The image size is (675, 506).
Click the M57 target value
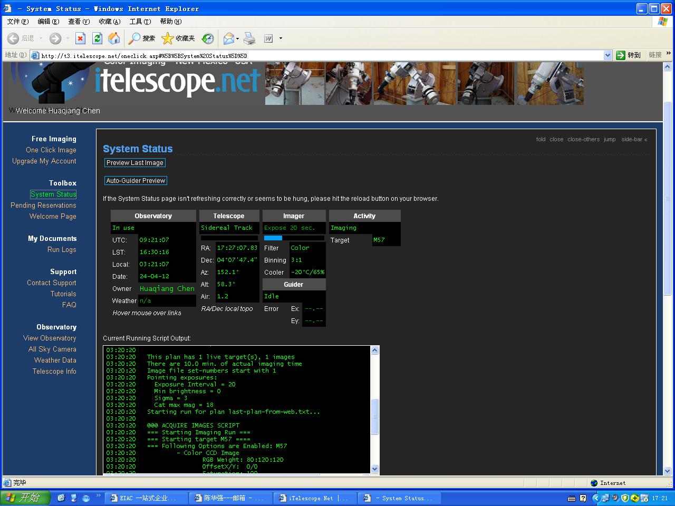pyautogui.click(x=379, y=240)
